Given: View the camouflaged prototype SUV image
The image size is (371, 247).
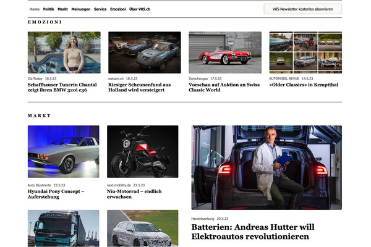Looking at the screenshot, I should point(142,228).
